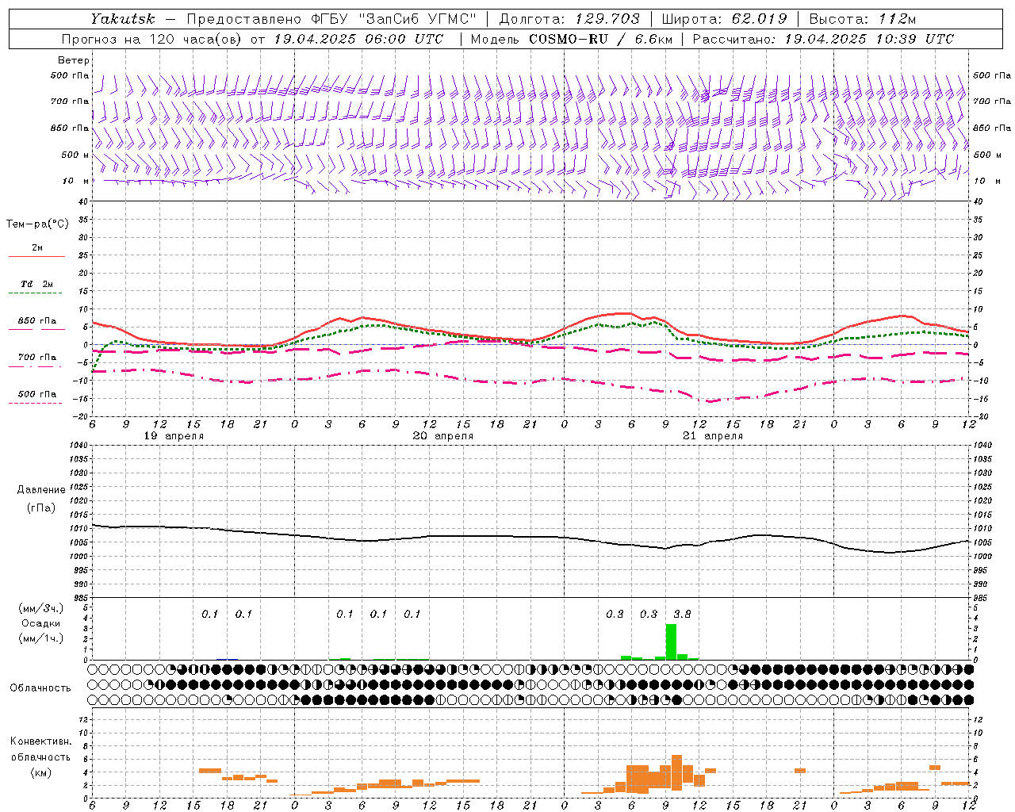Click the '2м' temperature legend entry
The width and height of the screenshot is (1015, 812).
37,248
